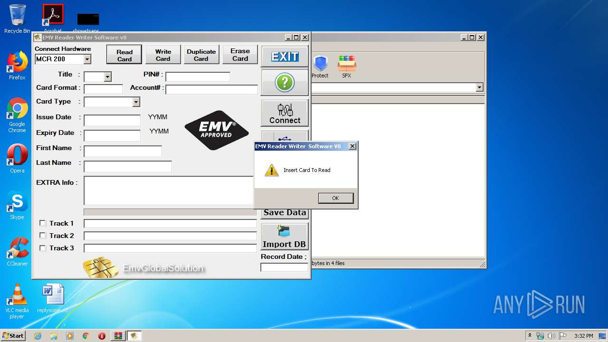
Task: Select the SFX archive icon
Action: coord(347,66)
